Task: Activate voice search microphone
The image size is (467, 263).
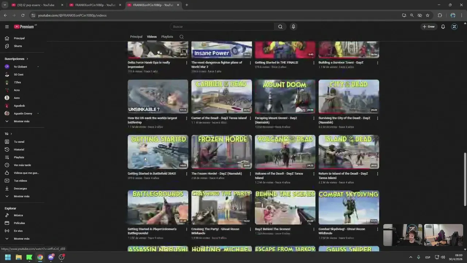Action: pyautogui.click(x=293, y=27)
